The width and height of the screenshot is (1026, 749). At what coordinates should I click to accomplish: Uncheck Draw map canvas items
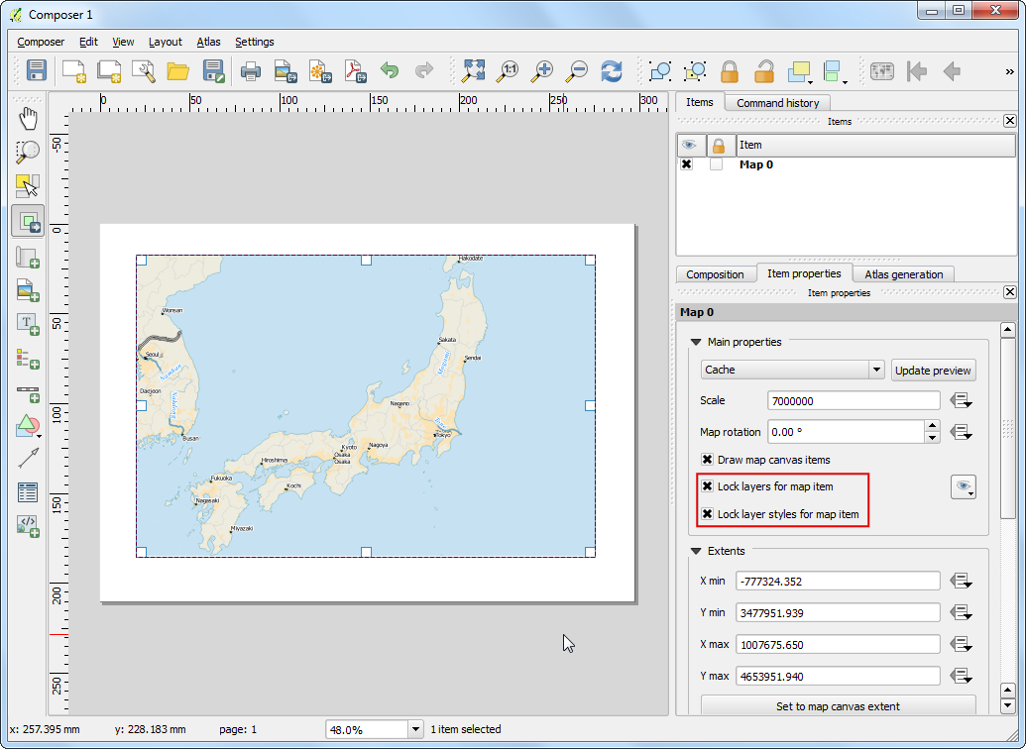[x=708, y=460]
